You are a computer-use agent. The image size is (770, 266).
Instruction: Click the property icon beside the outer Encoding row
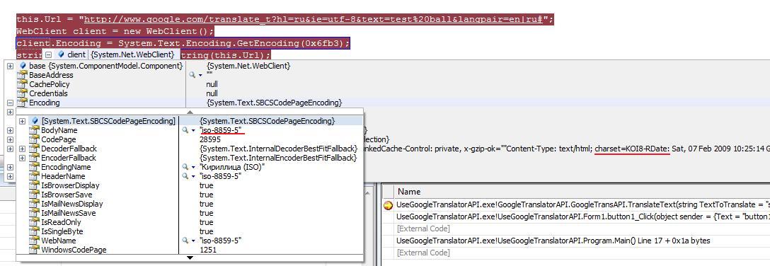(22, 103)
